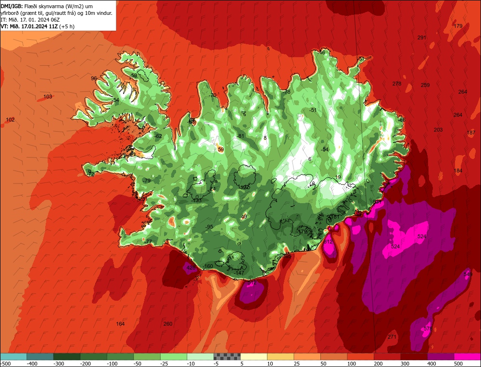Click the value -133 in western Iceland
The height and width of the screenshot is (367, 481).
click(x=196, y=200)
